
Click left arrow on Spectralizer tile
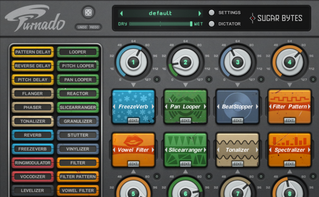pos(270,150)
